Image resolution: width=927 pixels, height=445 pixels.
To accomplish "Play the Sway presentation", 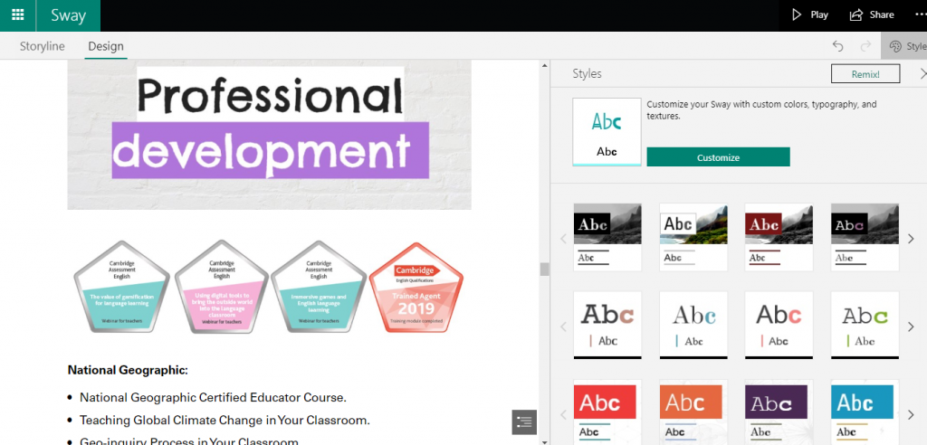I will tap(810, 14).
